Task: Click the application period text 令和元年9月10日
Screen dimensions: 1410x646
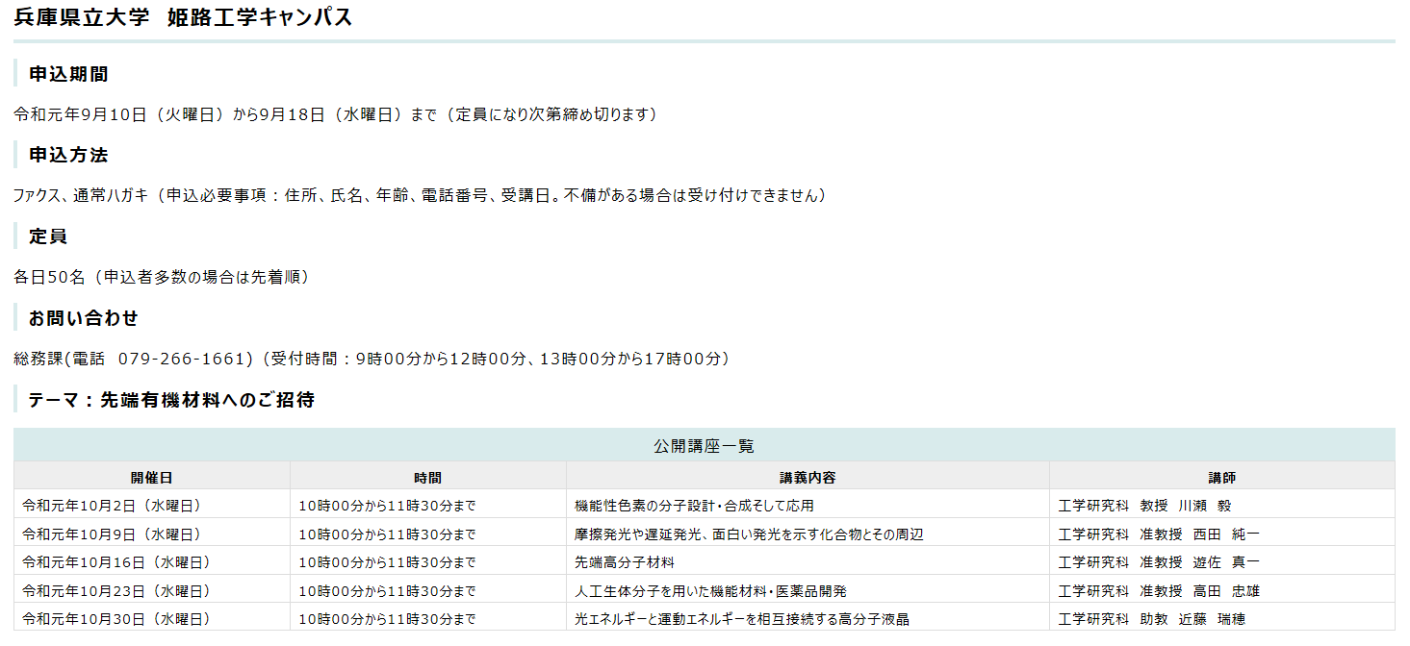Action: 335,114
